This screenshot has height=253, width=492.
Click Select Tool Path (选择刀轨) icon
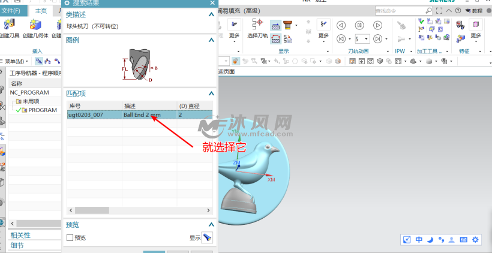pyautogui.click(x=257, y=24)
